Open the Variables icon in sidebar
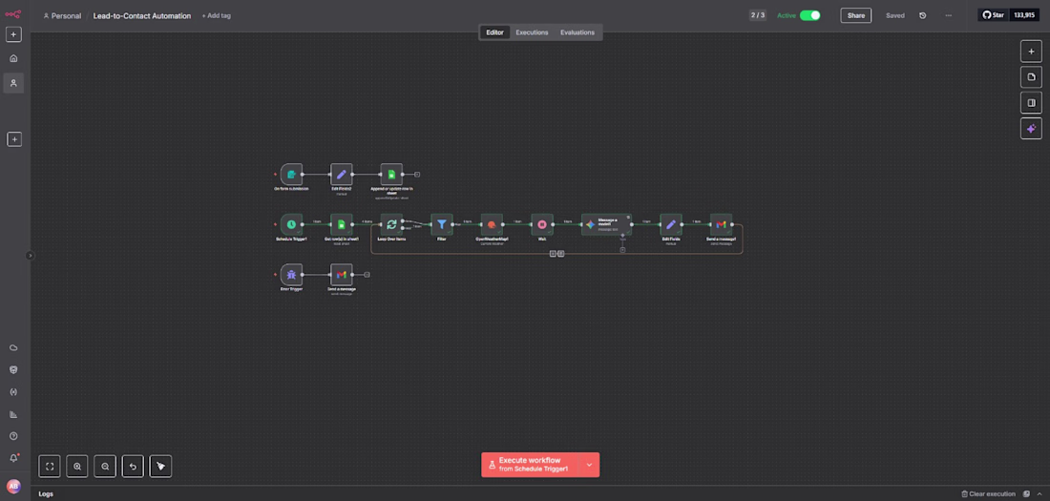This screenshot has height=501, width=1050. tap(13, 392)
